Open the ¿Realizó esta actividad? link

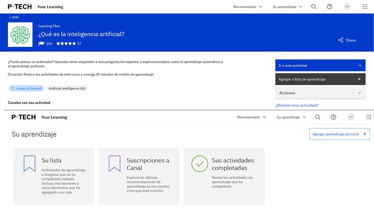tap(297, 105)
